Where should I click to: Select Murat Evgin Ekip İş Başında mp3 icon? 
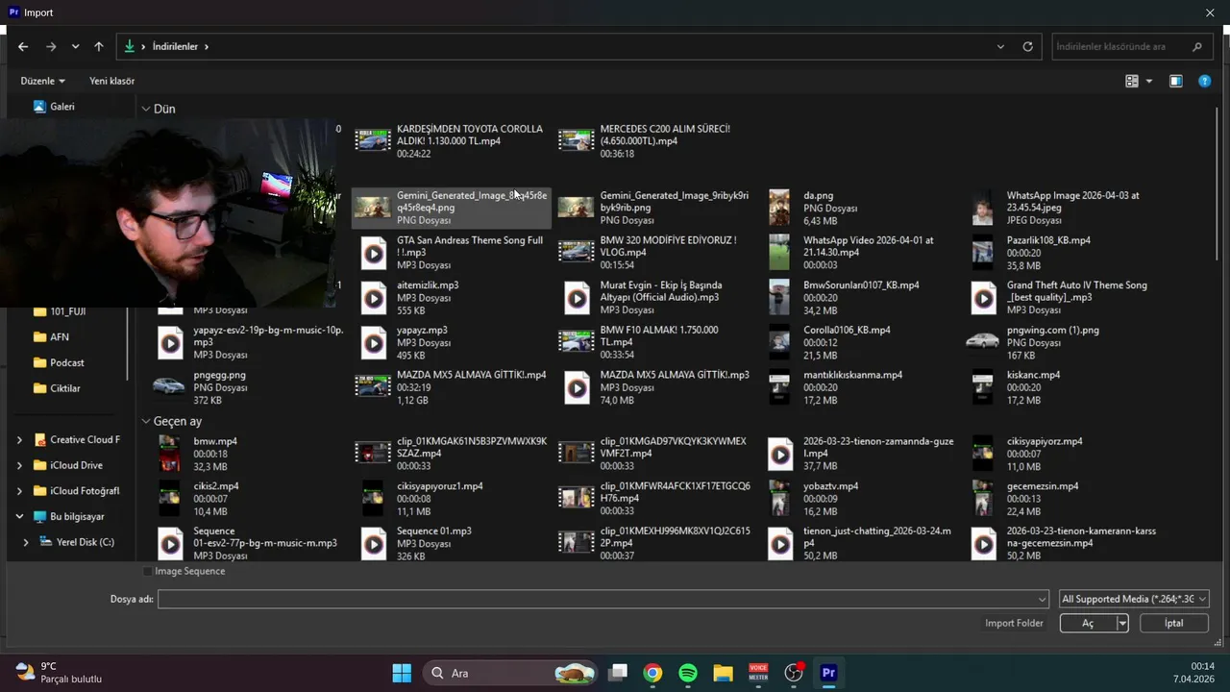(576, 298)
